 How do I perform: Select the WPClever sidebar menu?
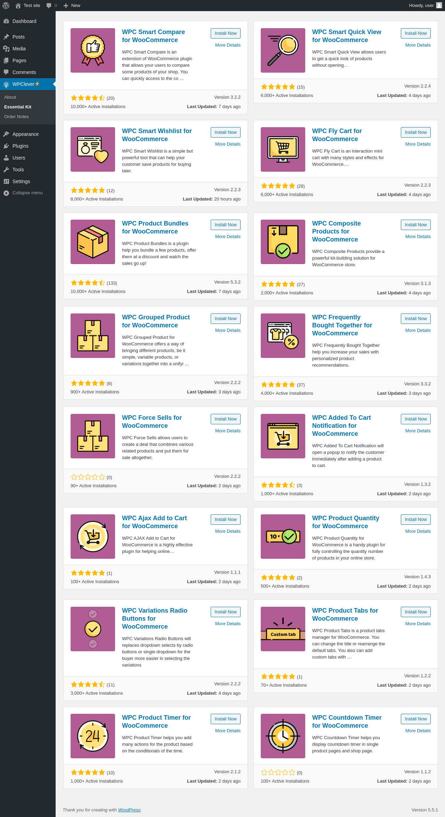pyautogui.click(x=28, y=84)
